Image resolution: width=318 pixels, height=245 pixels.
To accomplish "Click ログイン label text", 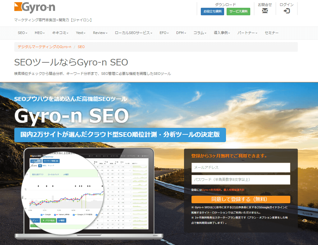I will point(287,5).
